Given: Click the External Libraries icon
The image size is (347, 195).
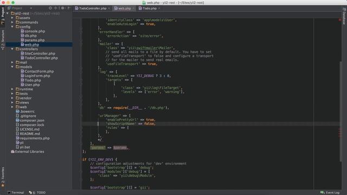Looking at the screenshot, I should tap(12, 152).
